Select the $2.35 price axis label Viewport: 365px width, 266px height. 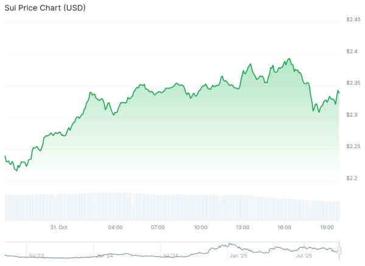353,83
